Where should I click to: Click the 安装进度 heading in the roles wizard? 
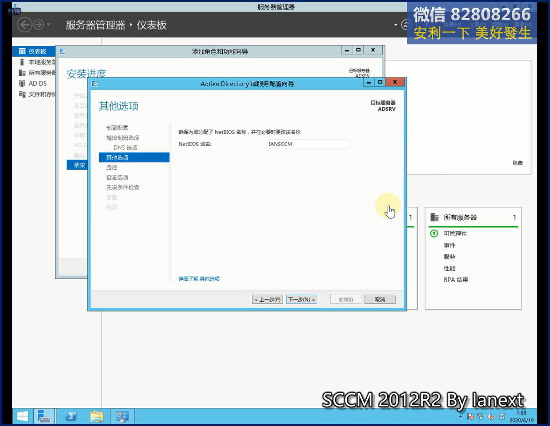coord(86,74)
